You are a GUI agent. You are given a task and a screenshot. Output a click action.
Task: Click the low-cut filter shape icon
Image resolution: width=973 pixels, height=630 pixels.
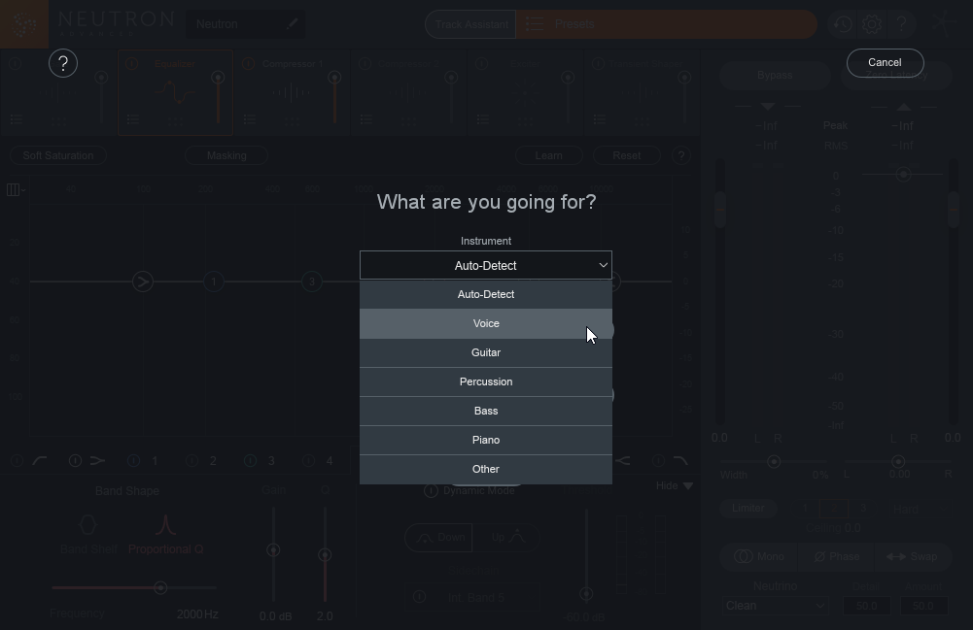pyautogui.click(x=40, y=460)
